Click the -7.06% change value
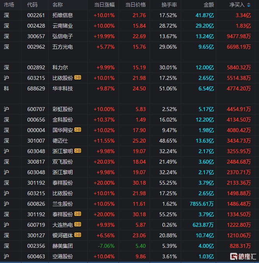This screenshot has height=263, width=259. pyautogui.click(x=106, y=246)
